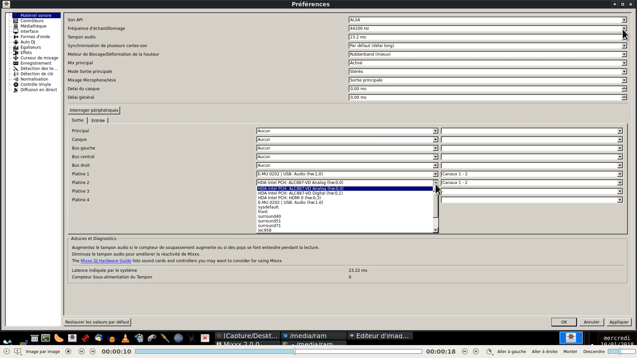Screen dimensions: 637x358
Task: Select Médiathèque in the sidebar
Action: pos(33,26)
